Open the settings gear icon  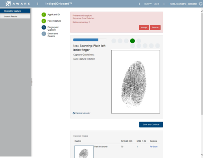[x=201, y=4]
